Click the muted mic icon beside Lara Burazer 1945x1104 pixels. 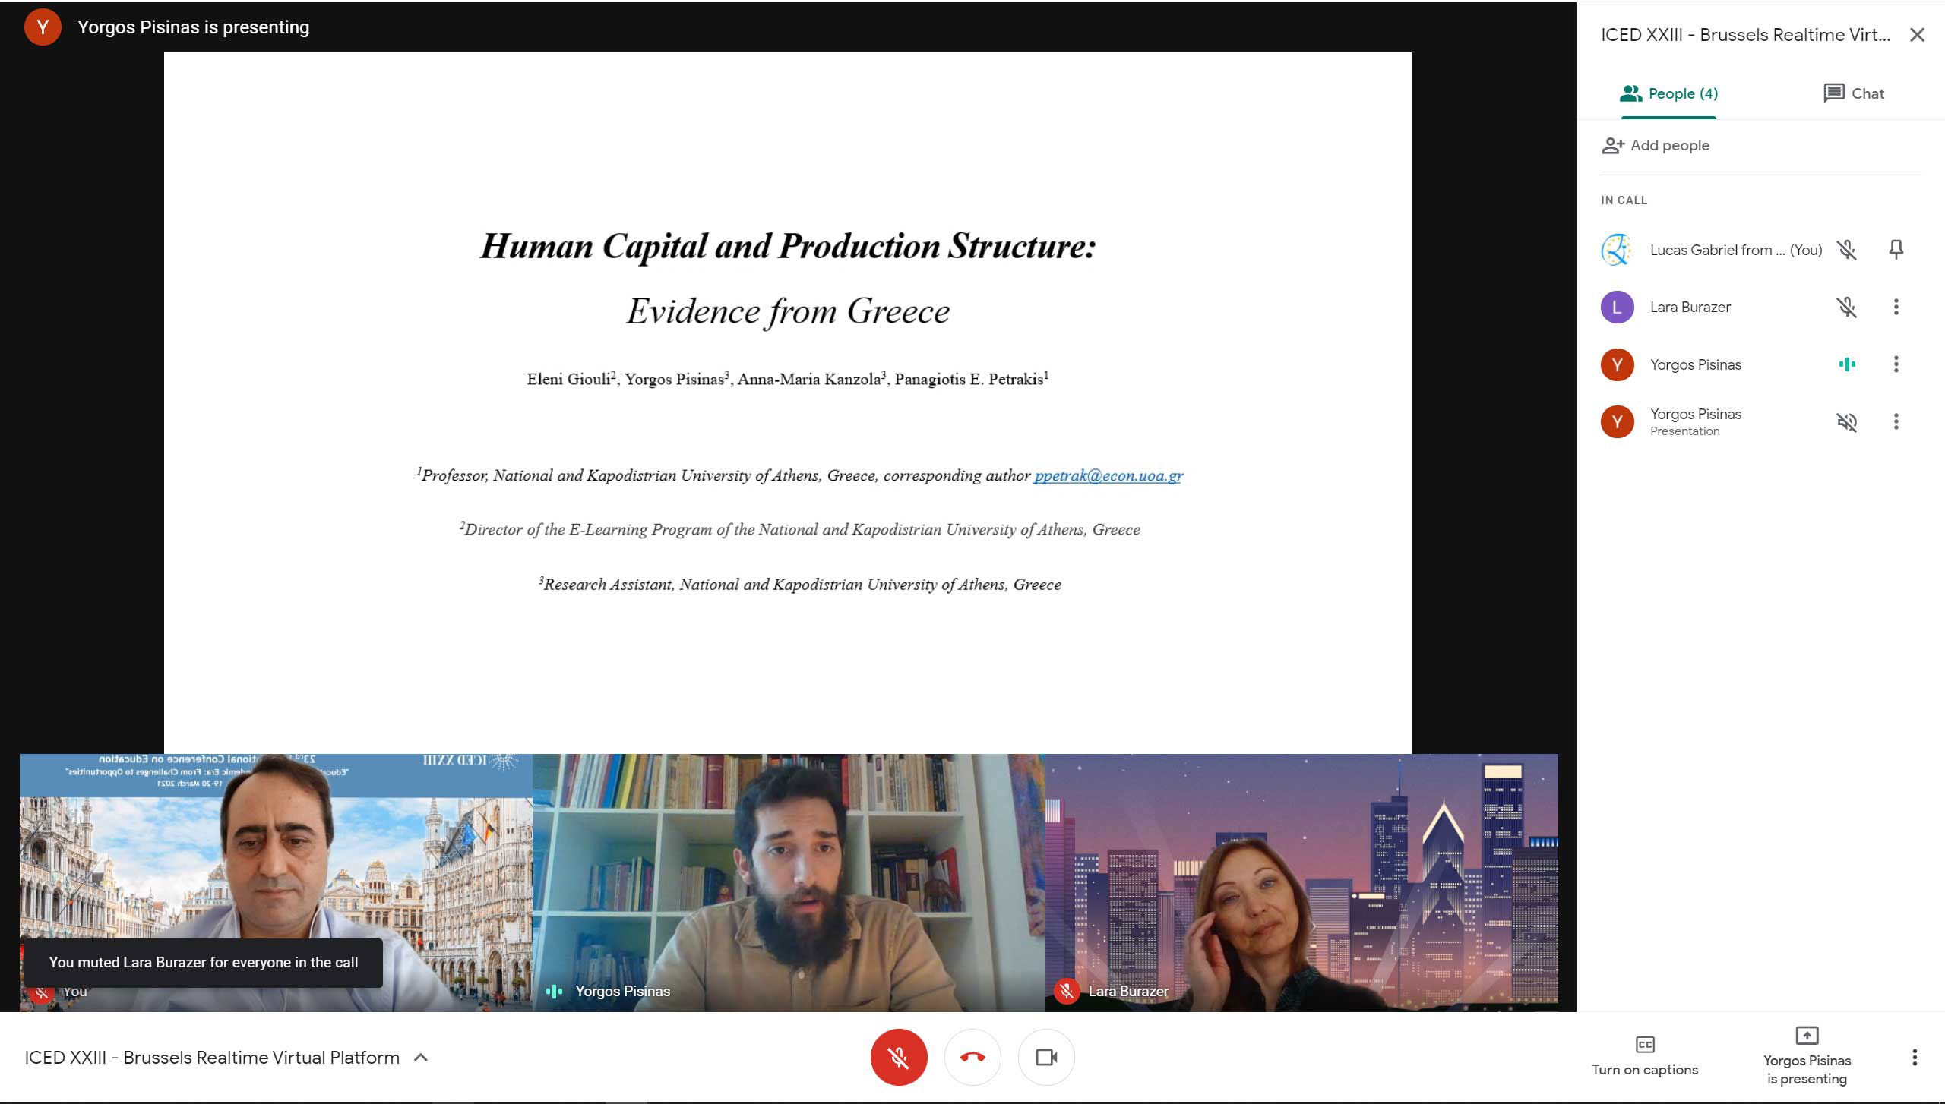1846,307
